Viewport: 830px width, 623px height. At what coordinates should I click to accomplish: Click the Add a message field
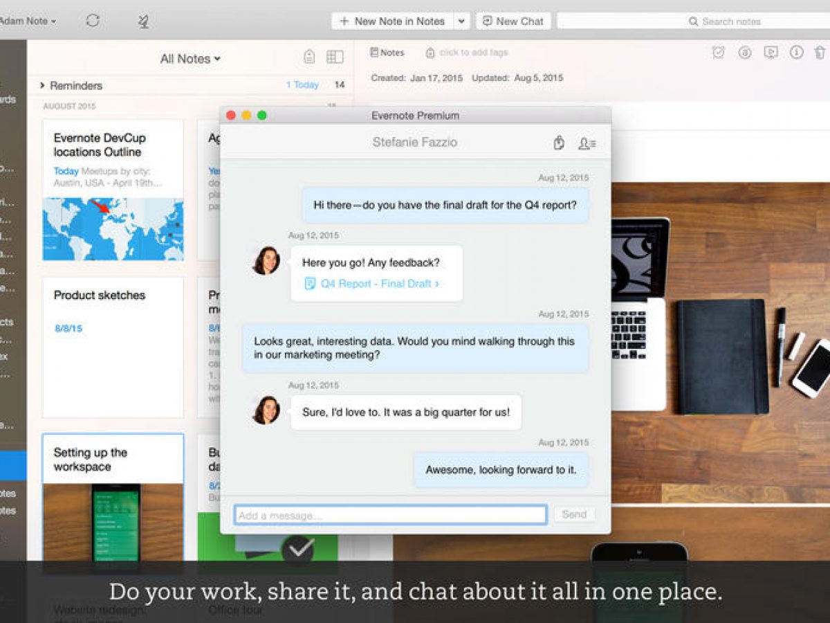(x=391, y=515)
